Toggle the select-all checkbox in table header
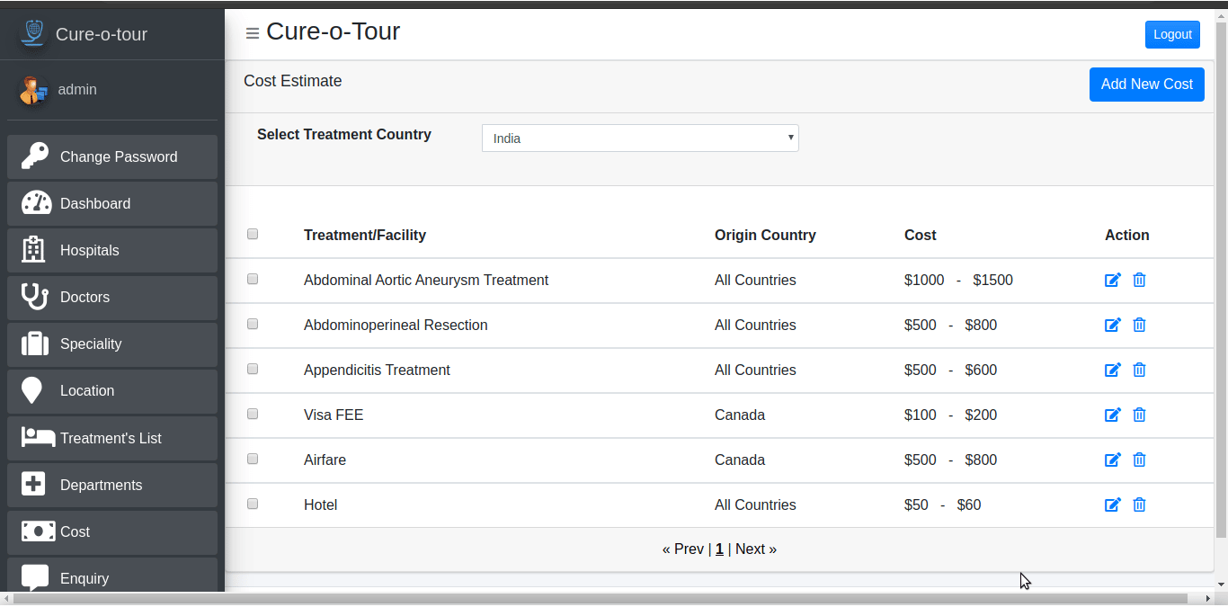 pyautogui.click(x=253, y=234)
